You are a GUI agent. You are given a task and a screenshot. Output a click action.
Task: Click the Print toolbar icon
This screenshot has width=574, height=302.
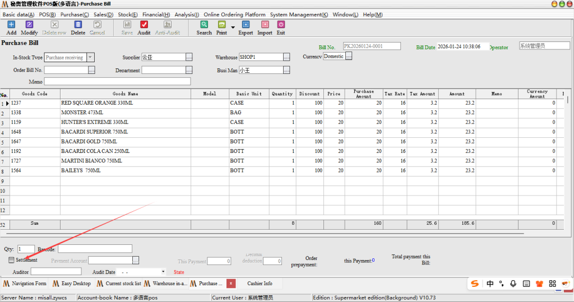click(221, 25)
